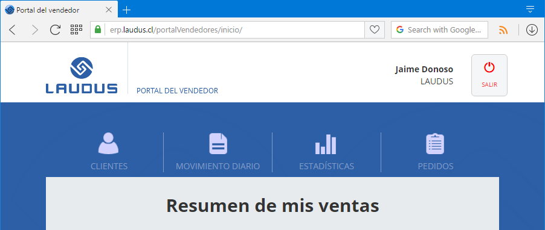Open the Movimiento Diario document icon

pyautogui.click(x=218, y=143)
